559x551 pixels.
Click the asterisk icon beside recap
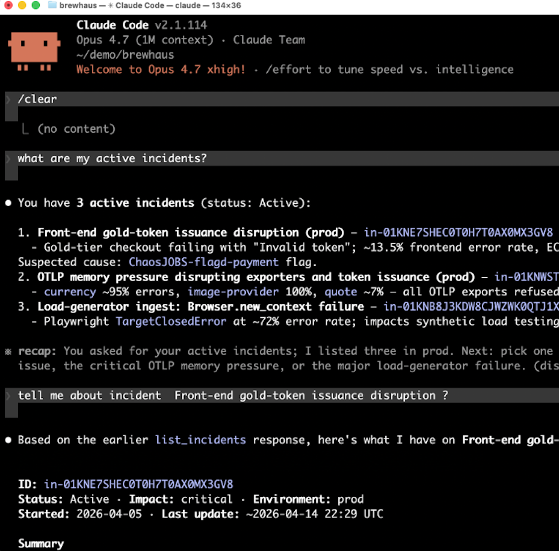point(8,351)
